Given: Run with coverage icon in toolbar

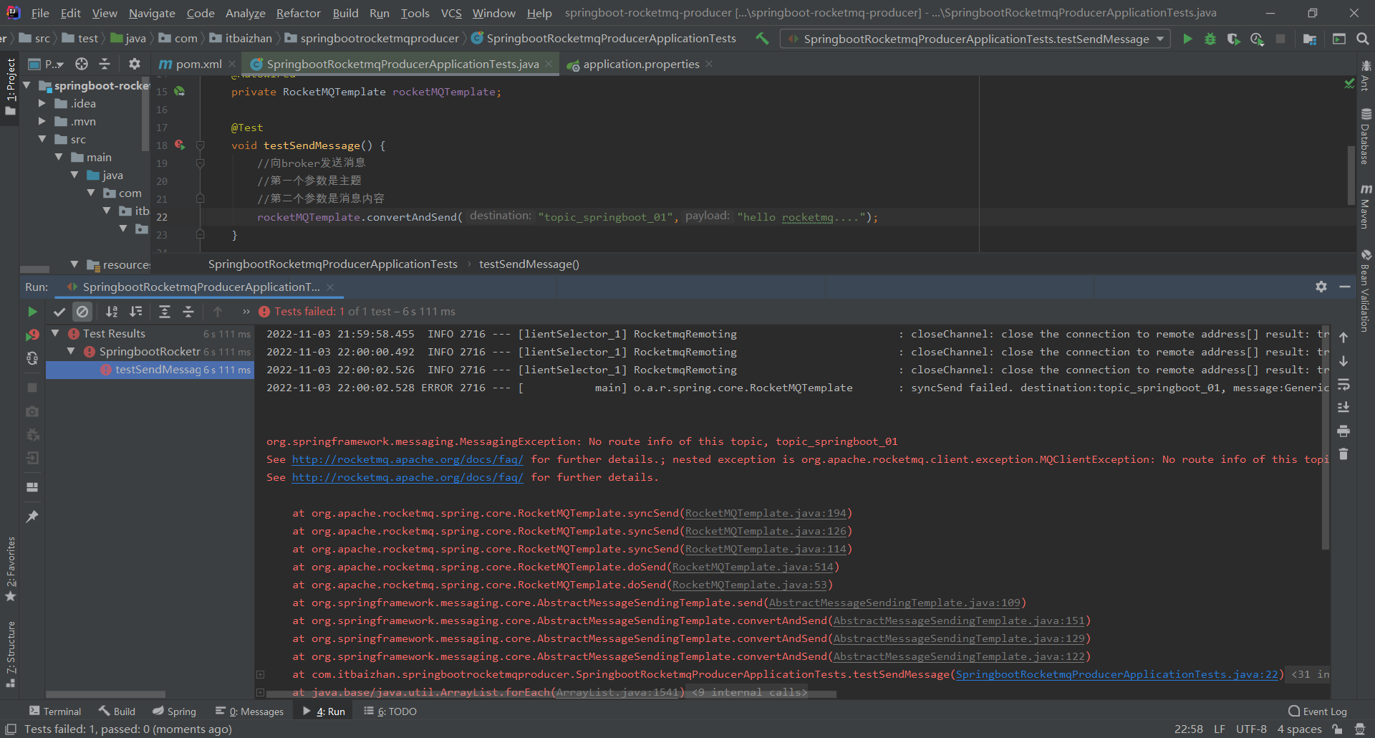Looking at the screenshot, I should (x=1233, y=39).
